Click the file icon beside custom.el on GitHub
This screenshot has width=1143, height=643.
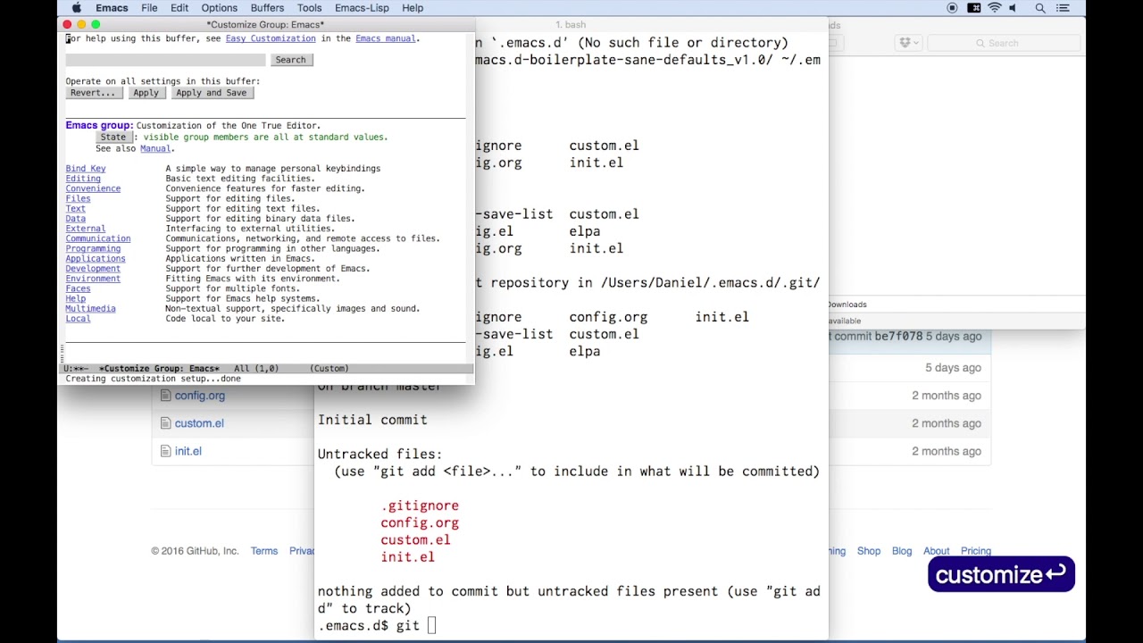pos(165,423)
